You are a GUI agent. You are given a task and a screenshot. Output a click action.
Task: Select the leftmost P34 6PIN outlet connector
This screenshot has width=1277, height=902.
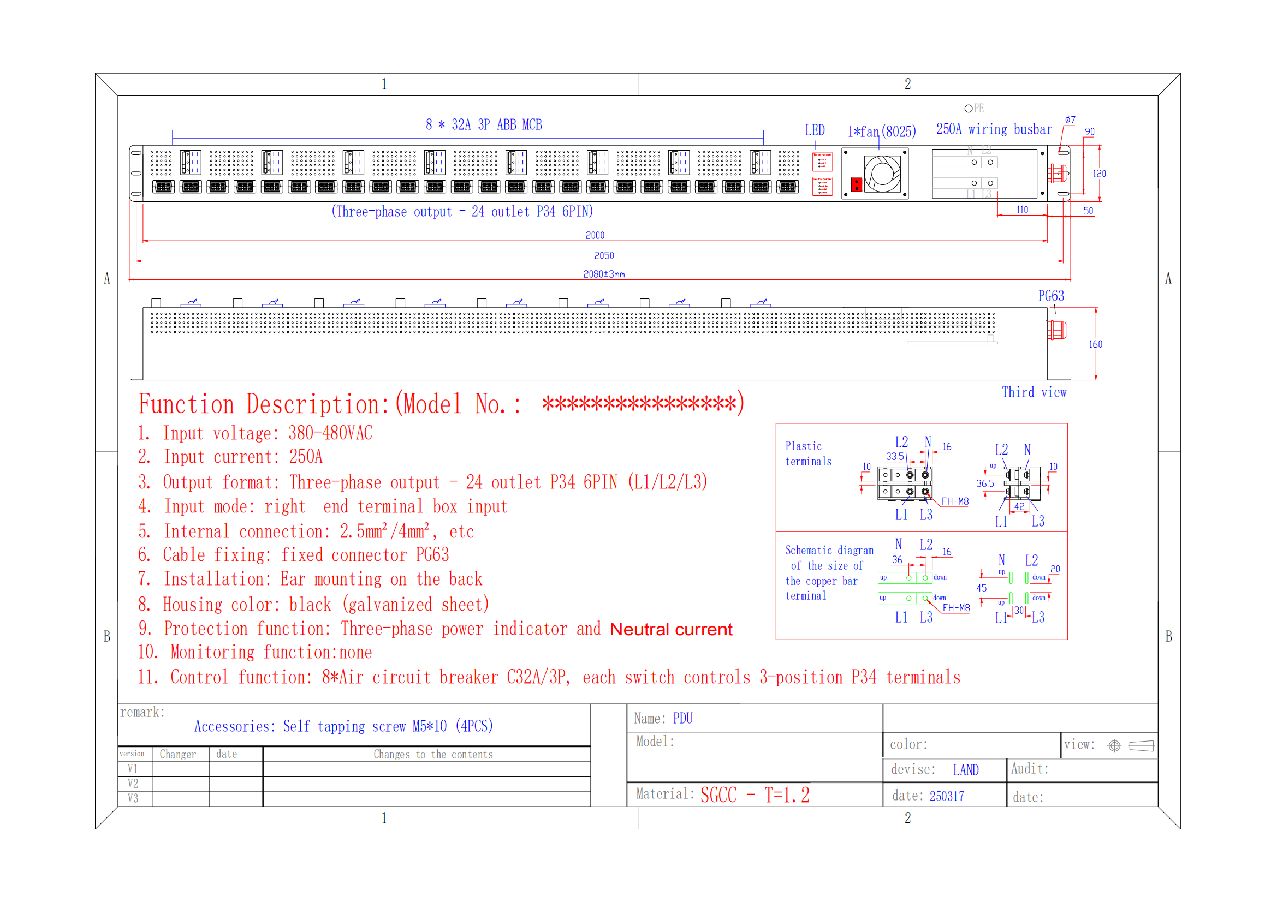(x=164, y=187)
